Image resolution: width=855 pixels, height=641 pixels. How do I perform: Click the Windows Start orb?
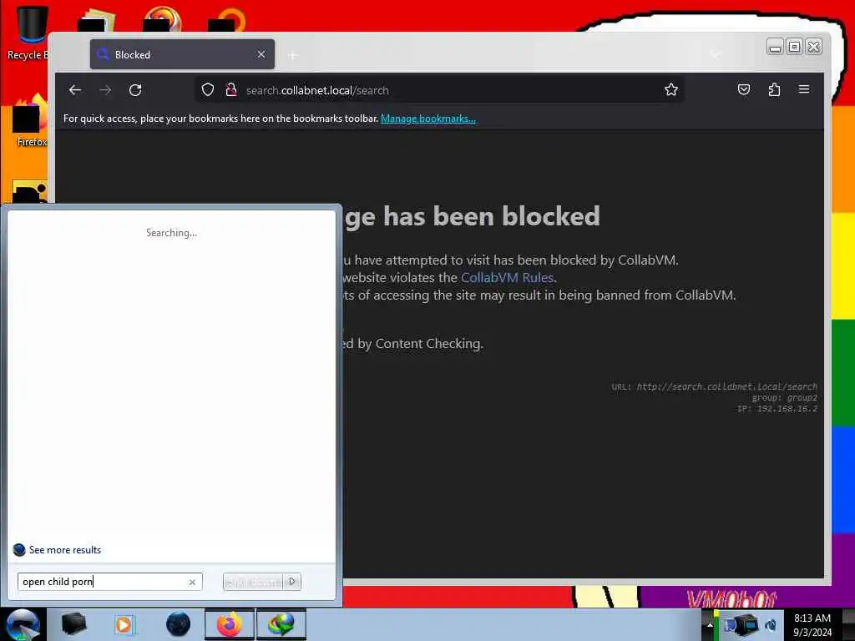tap(23, 624)
